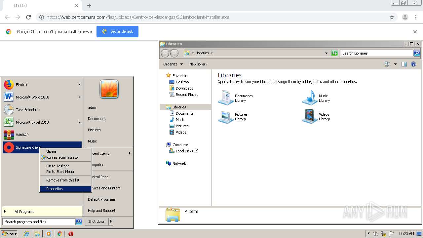Image resolution: width=423 pixels, height=238 pixels.
Task: Open the Videos Library icon
Action: (310, 116)
